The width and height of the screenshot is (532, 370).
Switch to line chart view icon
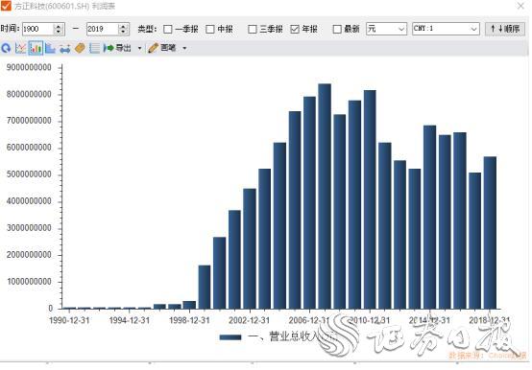(21, 49)
